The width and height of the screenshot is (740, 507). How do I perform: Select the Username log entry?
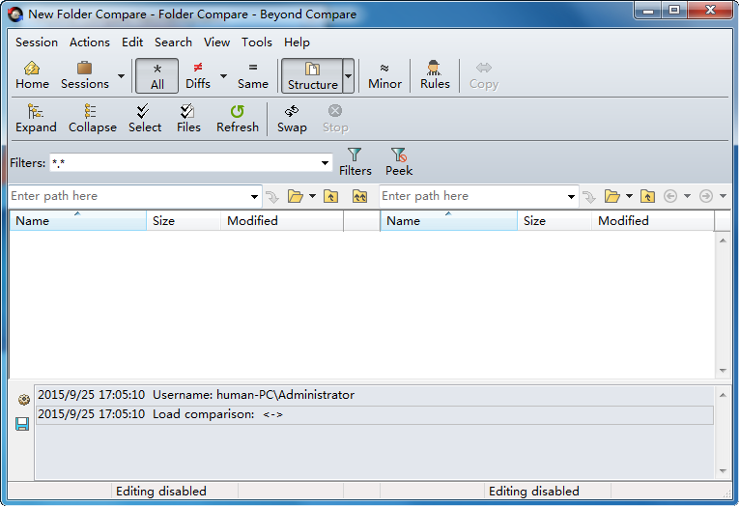[x=374, y=395]
